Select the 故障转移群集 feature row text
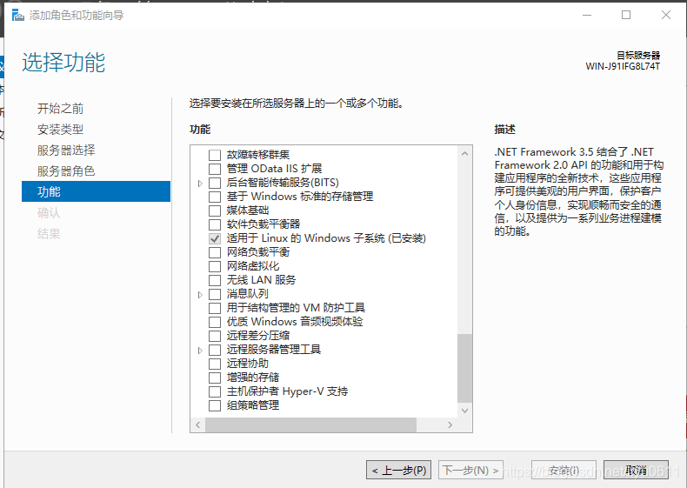The image size is (687, 488). tap(258, 155)
